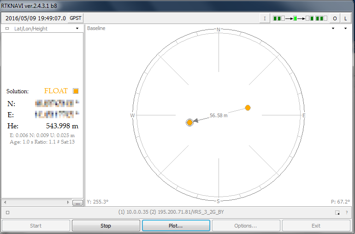
Task: Click the dotted panel icon at status bar right
Action: 337,213
